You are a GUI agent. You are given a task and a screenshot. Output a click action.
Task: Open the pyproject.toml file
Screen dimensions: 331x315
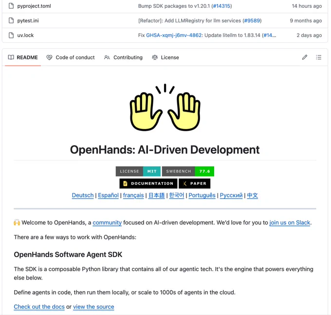pyautogui.click(x=34, y=6)
